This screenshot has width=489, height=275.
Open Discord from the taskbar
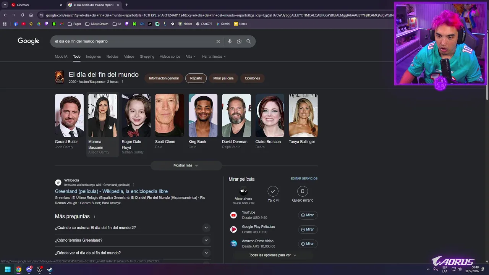coord(29,269)
